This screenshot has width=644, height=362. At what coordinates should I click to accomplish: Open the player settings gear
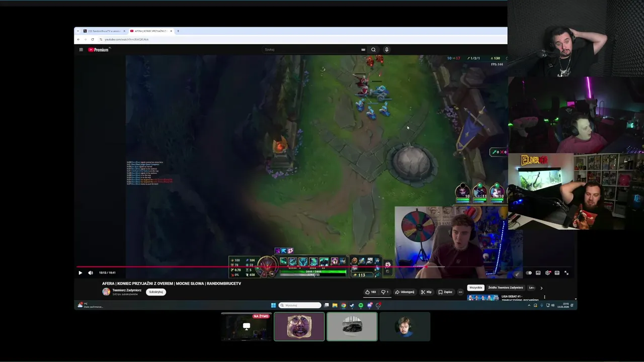tap(547, 273)
